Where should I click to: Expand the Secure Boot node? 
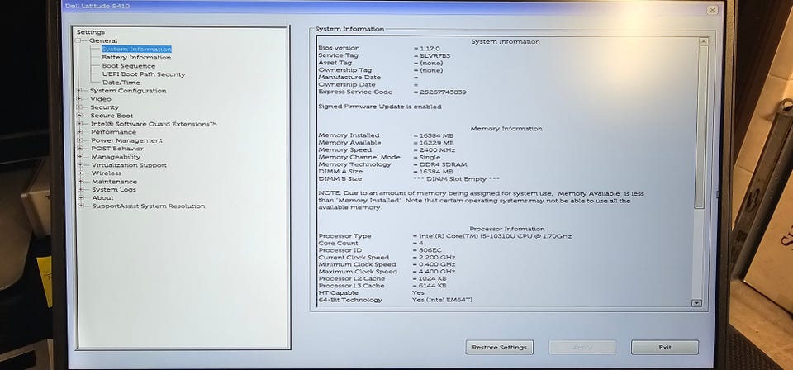click(x=79, y=116)
